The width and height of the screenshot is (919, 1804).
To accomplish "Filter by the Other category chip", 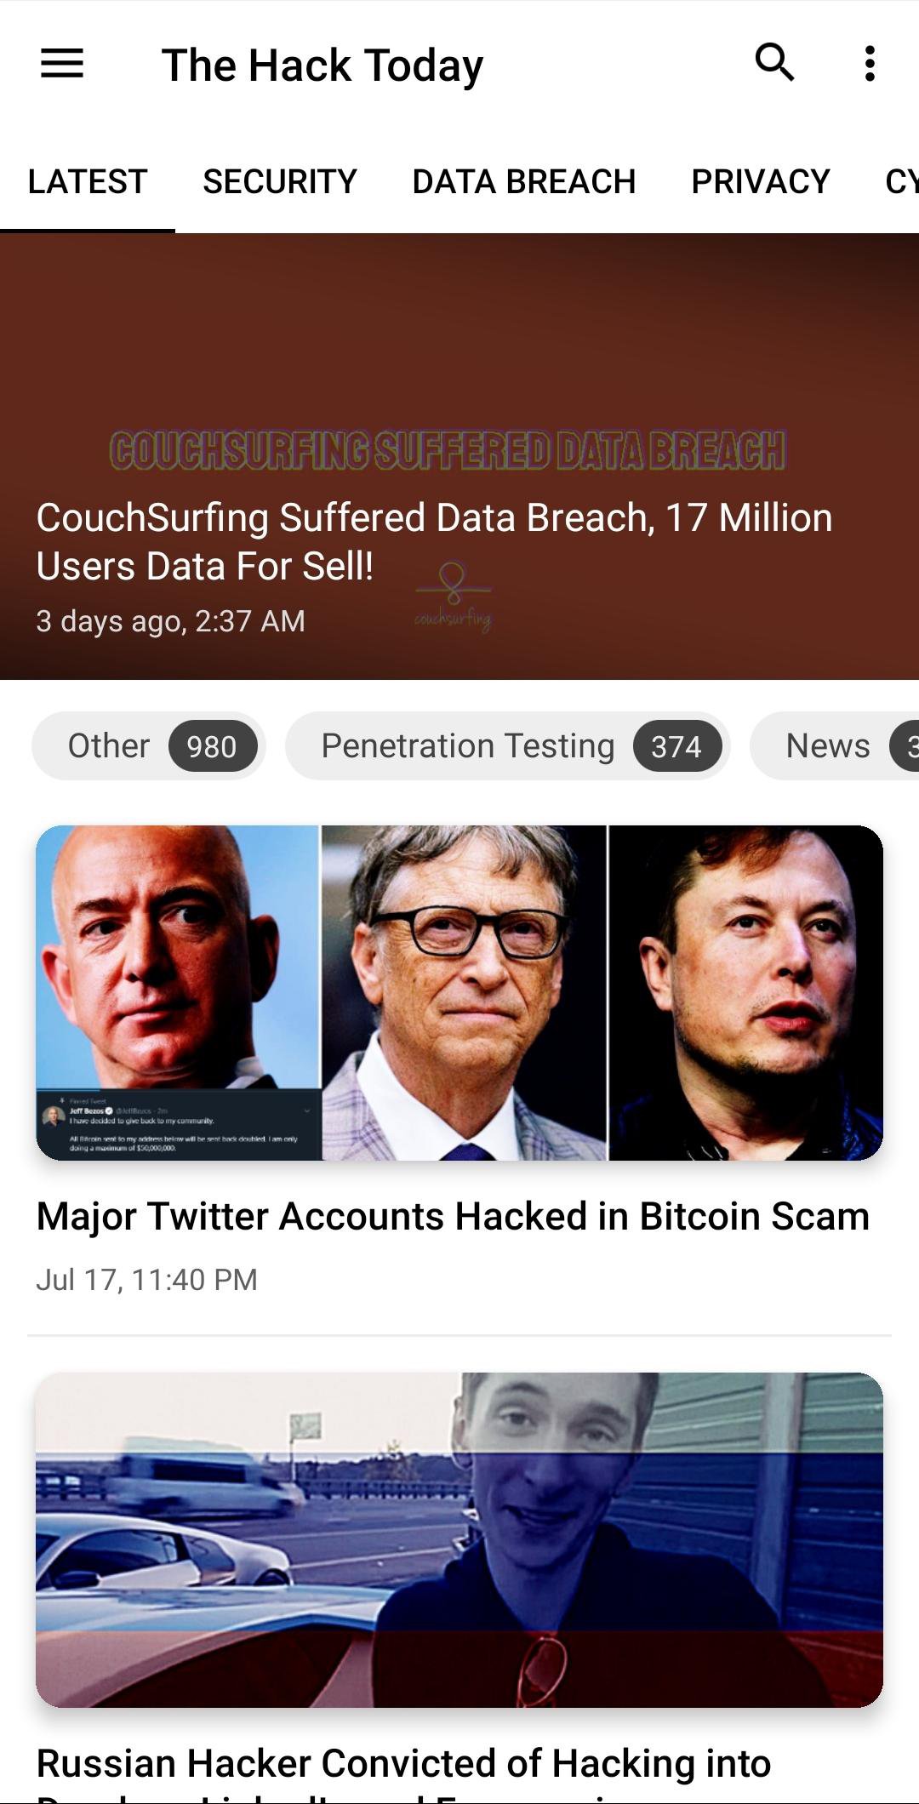I will pos(109,746).
